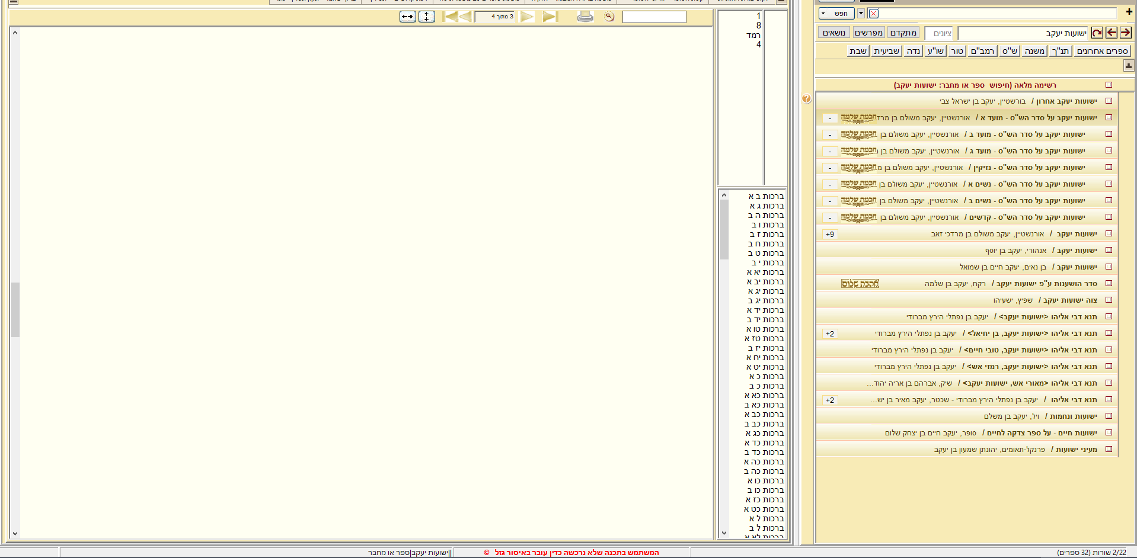Refresh book search with curved arrow icon
Image resolution: width=1137 pixels, height=558 pixels.
point(1097,33)
